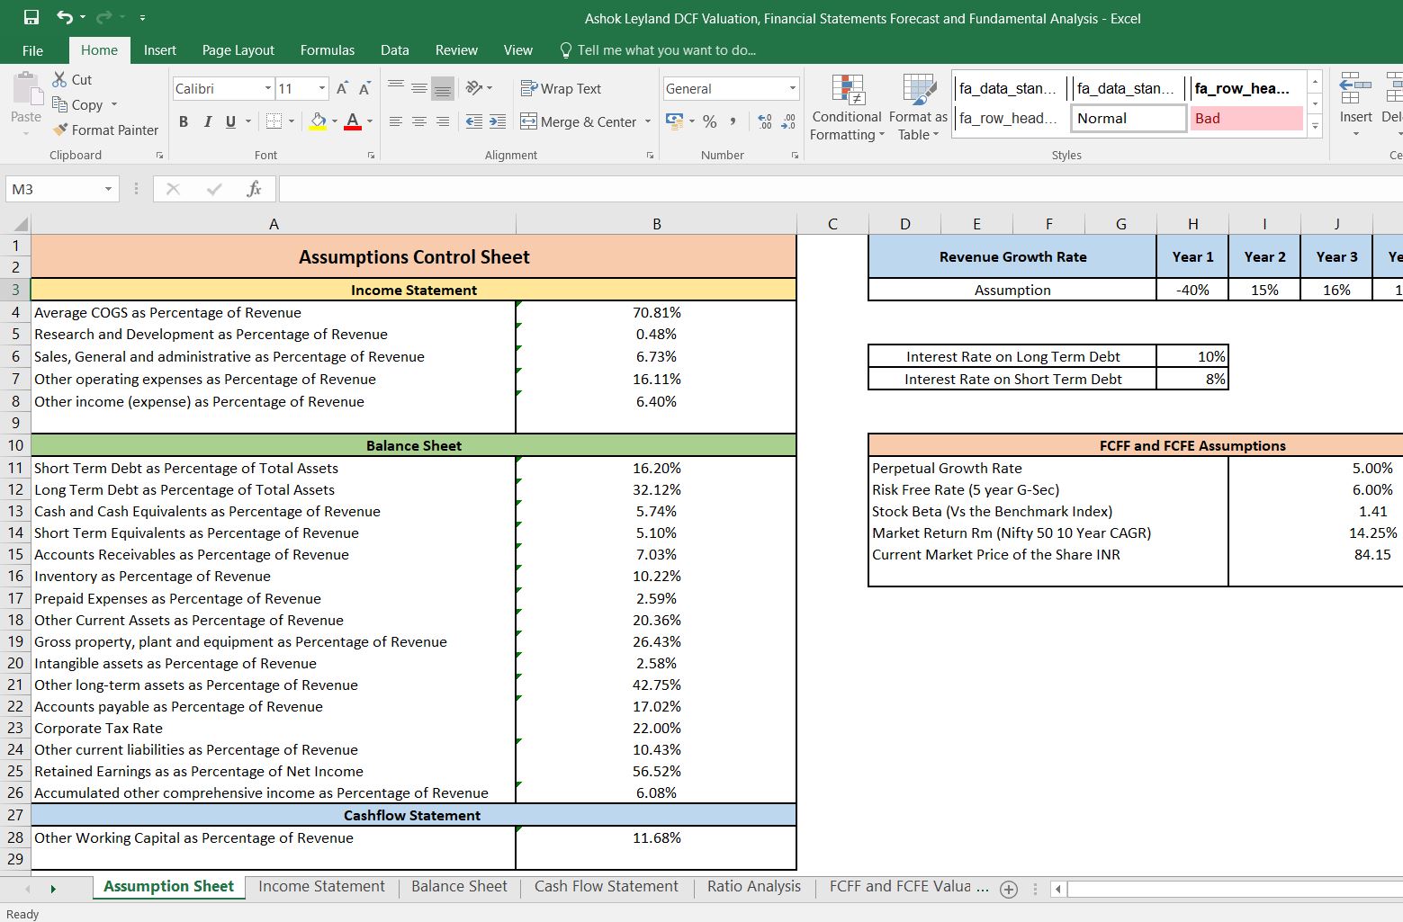Switch to the Page Layout tab

pyautogui.click(x=238, y=50)
